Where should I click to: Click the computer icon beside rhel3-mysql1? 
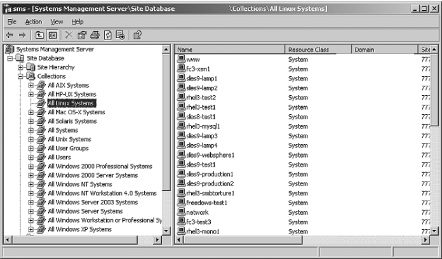click(x=181, y=126)
